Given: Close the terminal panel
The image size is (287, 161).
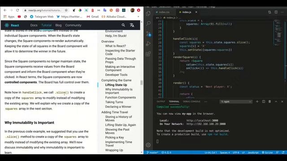Looking at the screenshot, I should pyautogui.click(x=282, y=102).
